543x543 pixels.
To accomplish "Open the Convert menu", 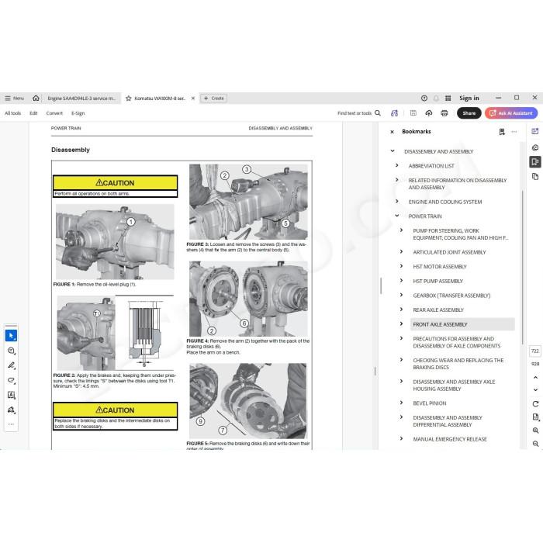I will click(x=54, y=113).
